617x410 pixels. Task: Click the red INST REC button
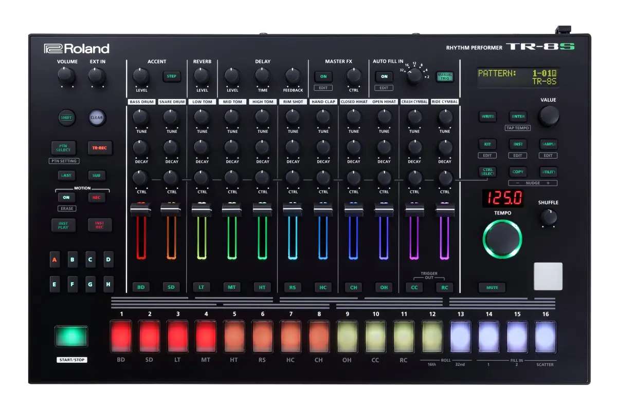(99, 225)
